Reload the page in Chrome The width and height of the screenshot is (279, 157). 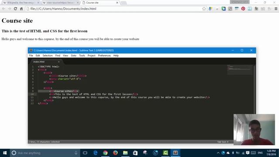click(x=15, y=9)
